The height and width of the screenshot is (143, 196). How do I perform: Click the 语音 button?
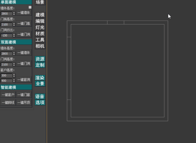click(40, 96)
